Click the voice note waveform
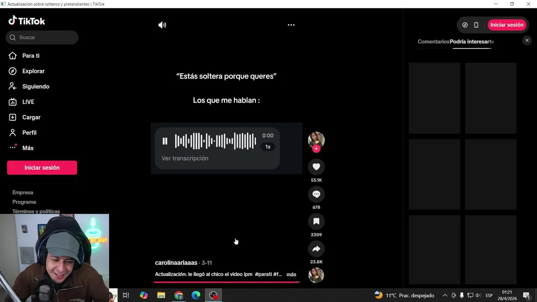 (x=215, y=141)
